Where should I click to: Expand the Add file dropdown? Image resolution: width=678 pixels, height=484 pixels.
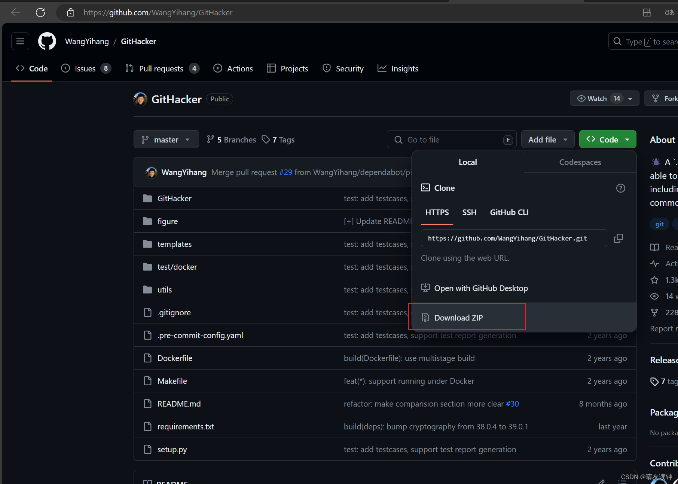pos(548,140)
